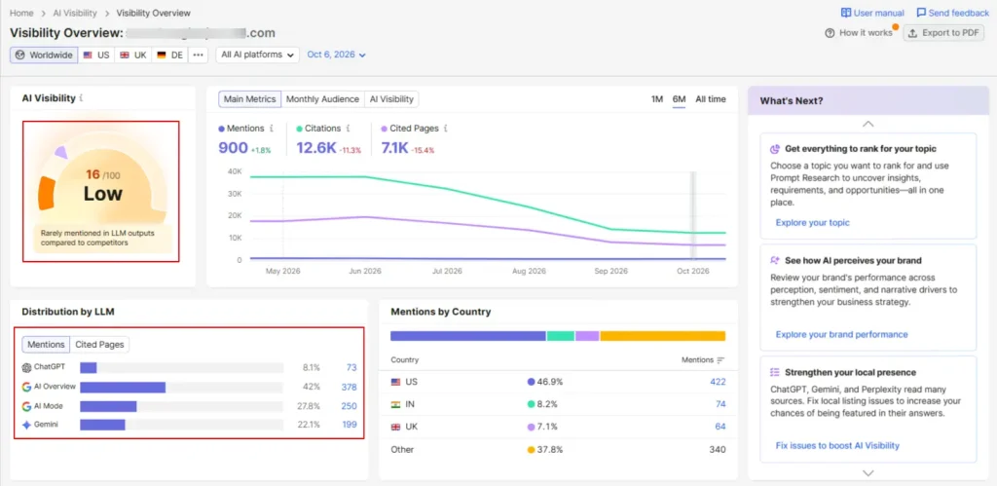Open the Oct 6, 2026 date picker
The height and width of the screenshot is (486, 997).
click(x=336, y=55)
